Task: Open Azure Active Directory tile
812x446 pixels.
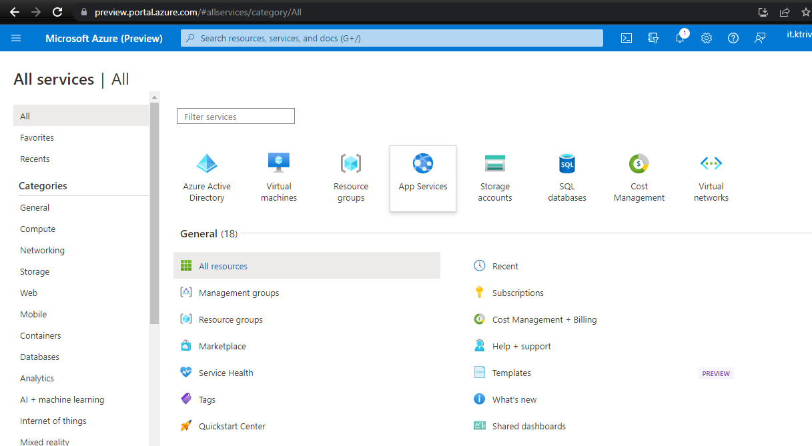Action: coord(207,178)
